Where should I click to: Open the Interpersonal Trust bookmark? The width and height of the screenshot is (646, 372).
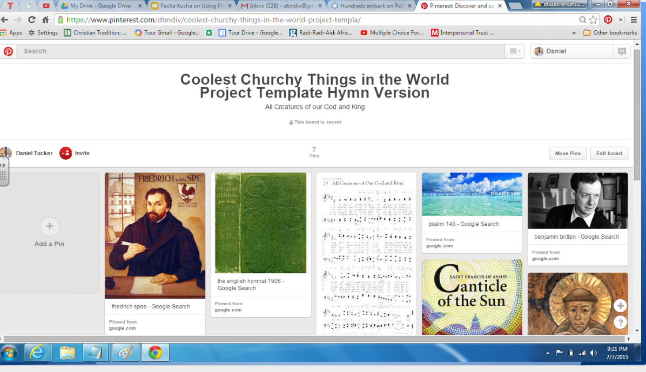tap(462, 32)
